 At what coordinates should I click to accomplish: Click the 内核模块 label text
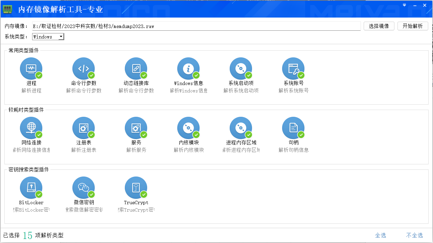tap(189, 142)
